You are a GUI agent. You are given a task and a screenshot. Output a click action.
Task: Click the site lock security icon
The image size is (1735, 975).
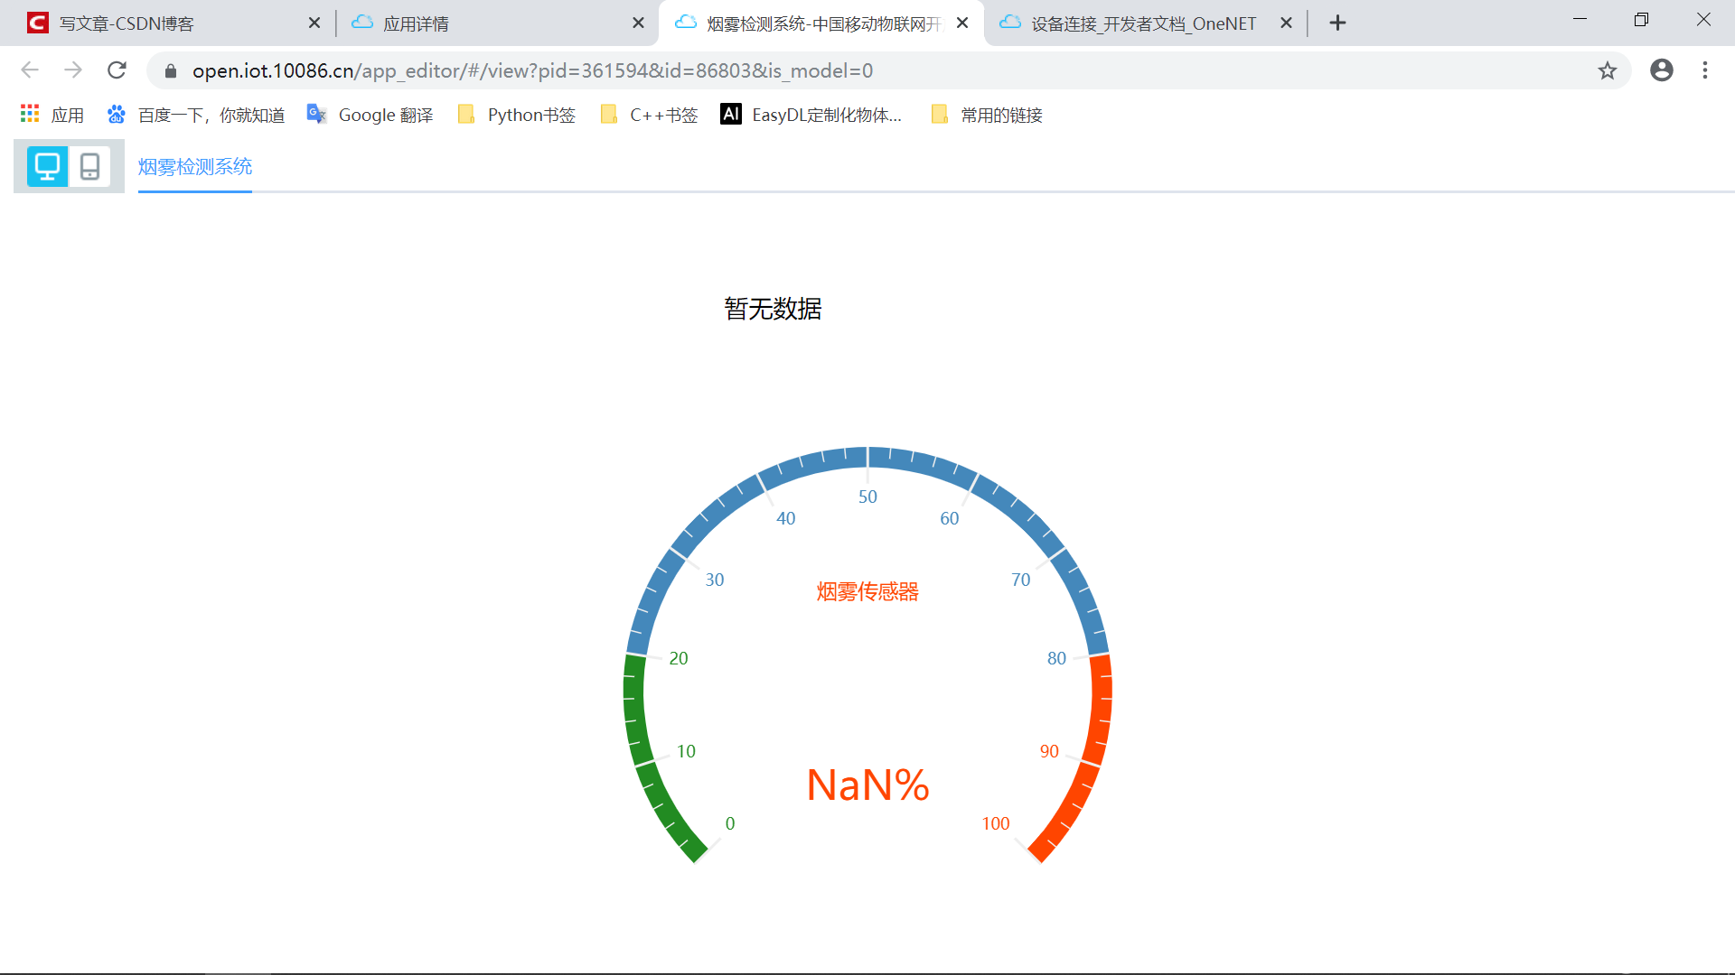[171, 70]
